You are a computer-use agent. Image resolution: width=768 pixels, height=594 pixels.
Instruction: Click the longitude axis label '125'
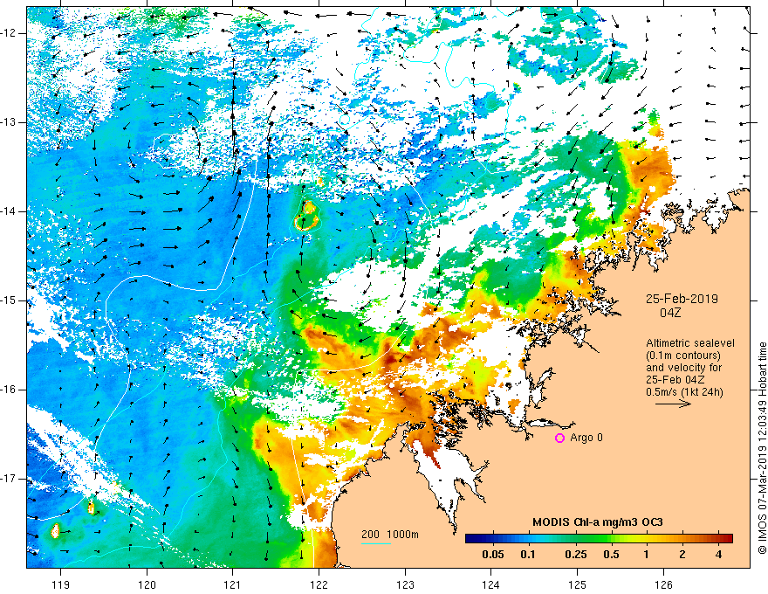578,584
